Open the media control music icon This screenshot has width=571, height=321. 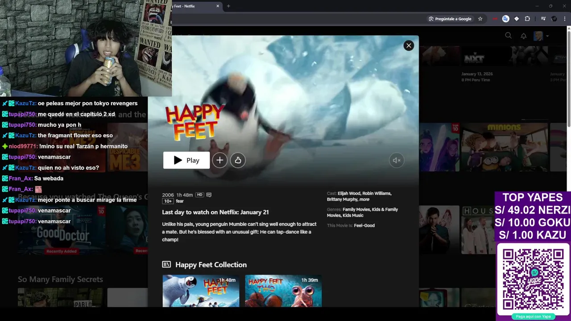(543, 19)
